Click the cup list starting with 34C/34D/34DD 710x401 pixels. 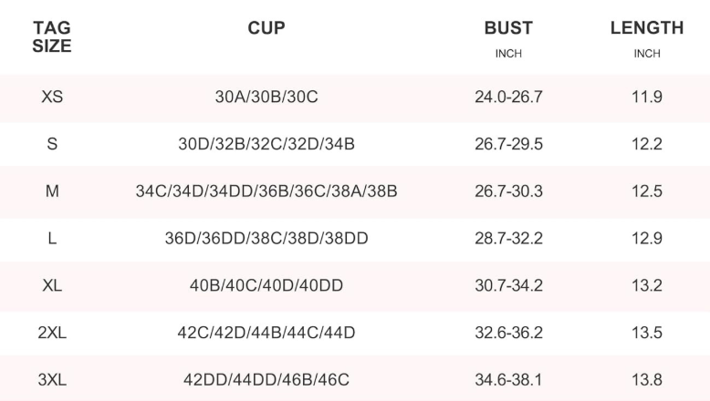click(x=266, y=191)
